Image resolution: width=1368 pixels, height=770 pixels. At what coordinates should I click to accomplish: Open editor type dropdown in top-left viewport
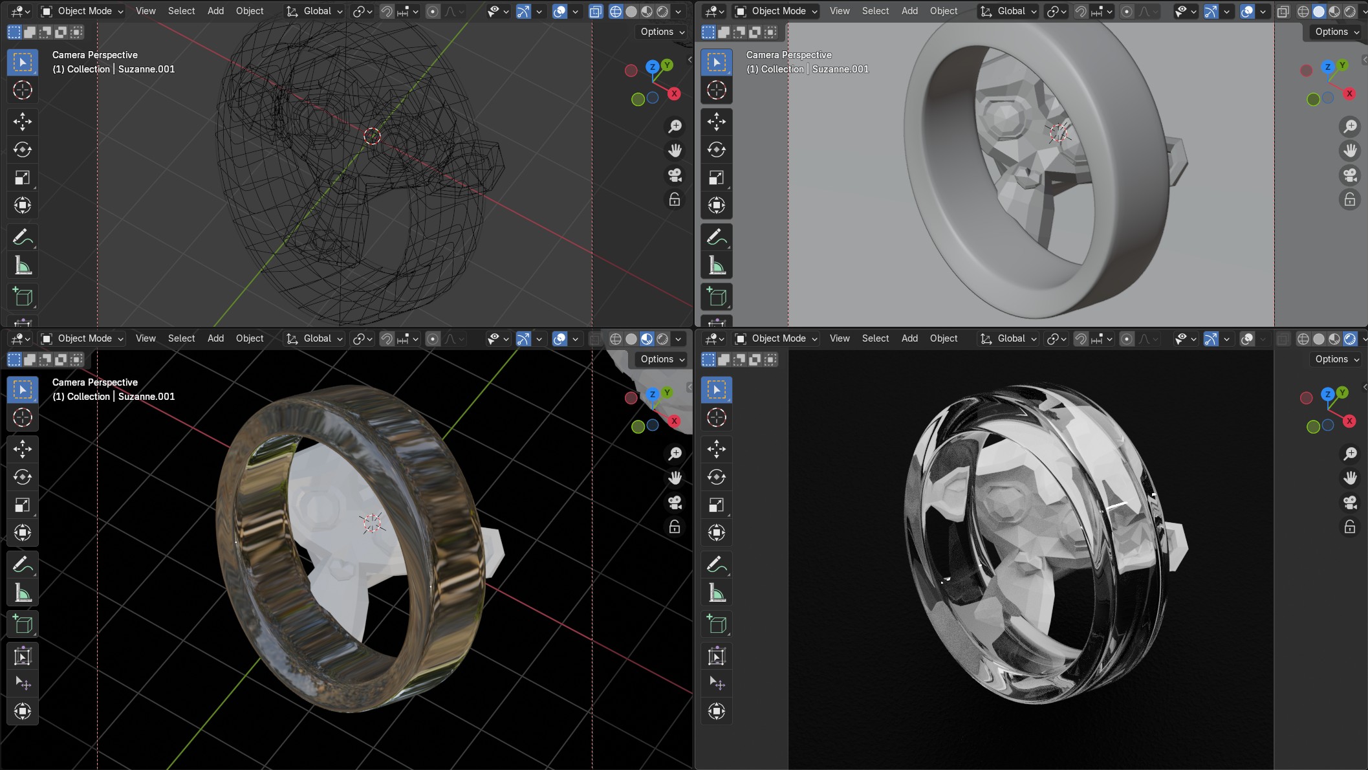coord(21,11)
